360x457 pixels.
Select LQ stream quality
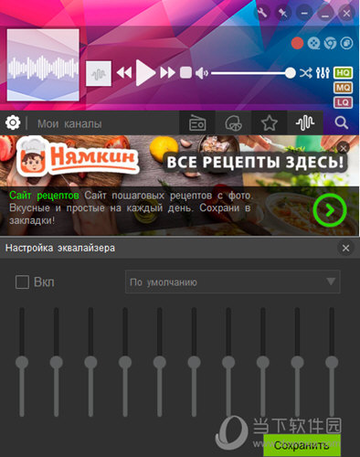pyautogui.click(x=343, y=102)
